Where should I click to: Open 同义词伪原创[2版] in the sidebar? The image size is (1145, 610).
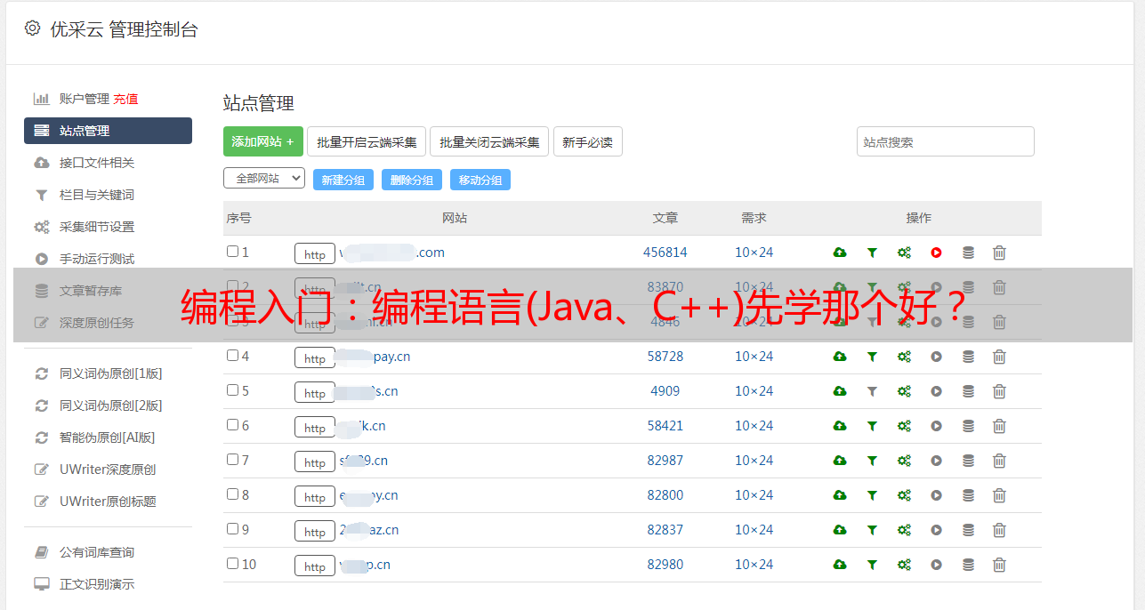[111, 405]
